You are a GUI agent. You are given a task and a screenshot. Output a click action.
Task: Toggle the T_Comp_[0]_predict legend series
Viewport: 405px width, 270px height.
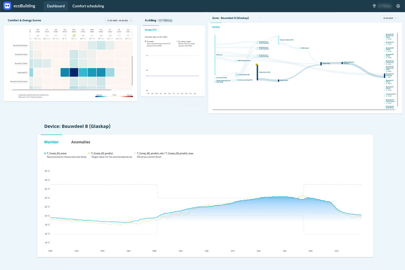[x=101, y=153]
